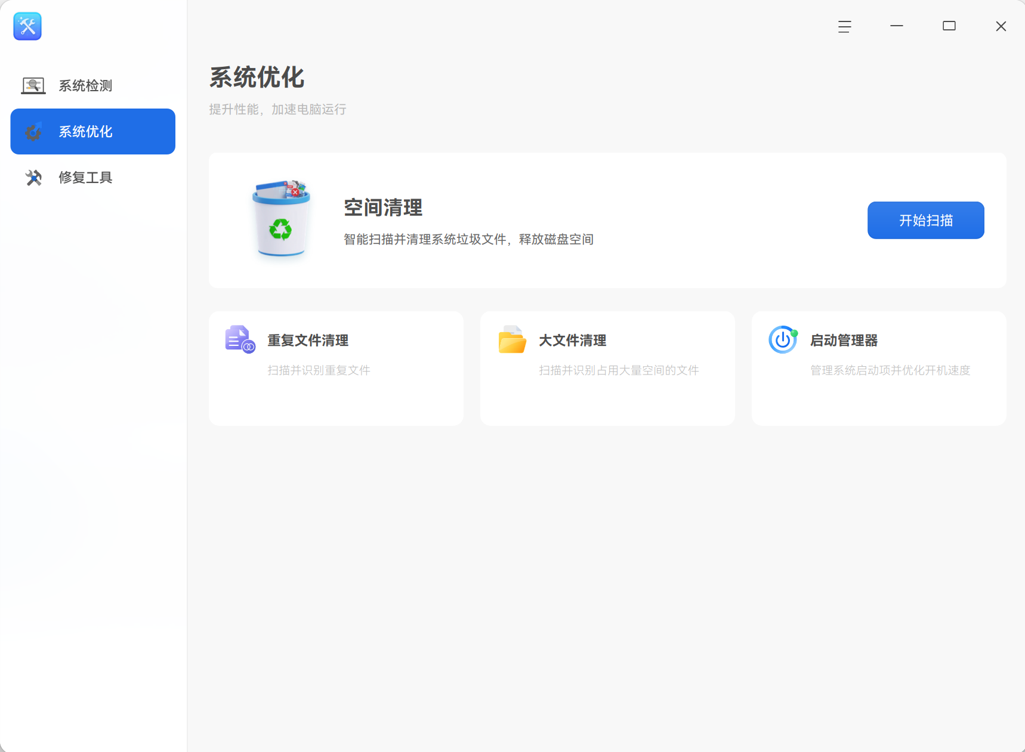1025x752 pixels.
Task: Click the 系统优化 page title
Action: pyautogui.click(x=257, y=78)
